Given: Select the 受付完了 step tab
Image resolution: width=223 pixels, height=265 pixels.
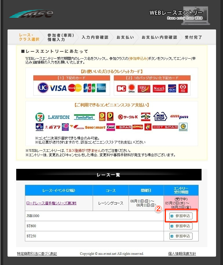Looking at the screenshot, I should [x=193, y=37].
